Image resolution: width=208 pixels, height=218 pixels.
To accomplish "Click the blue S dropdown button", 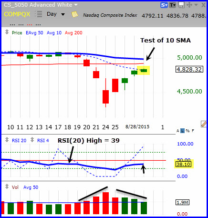I will (x=164, y=5).
